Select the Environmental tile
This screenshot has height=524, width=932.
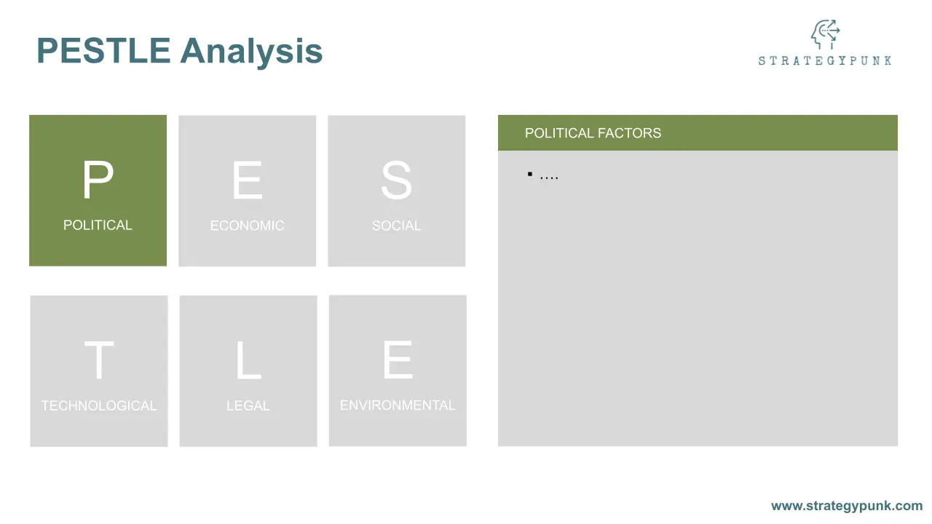click(x=398, y=370)
